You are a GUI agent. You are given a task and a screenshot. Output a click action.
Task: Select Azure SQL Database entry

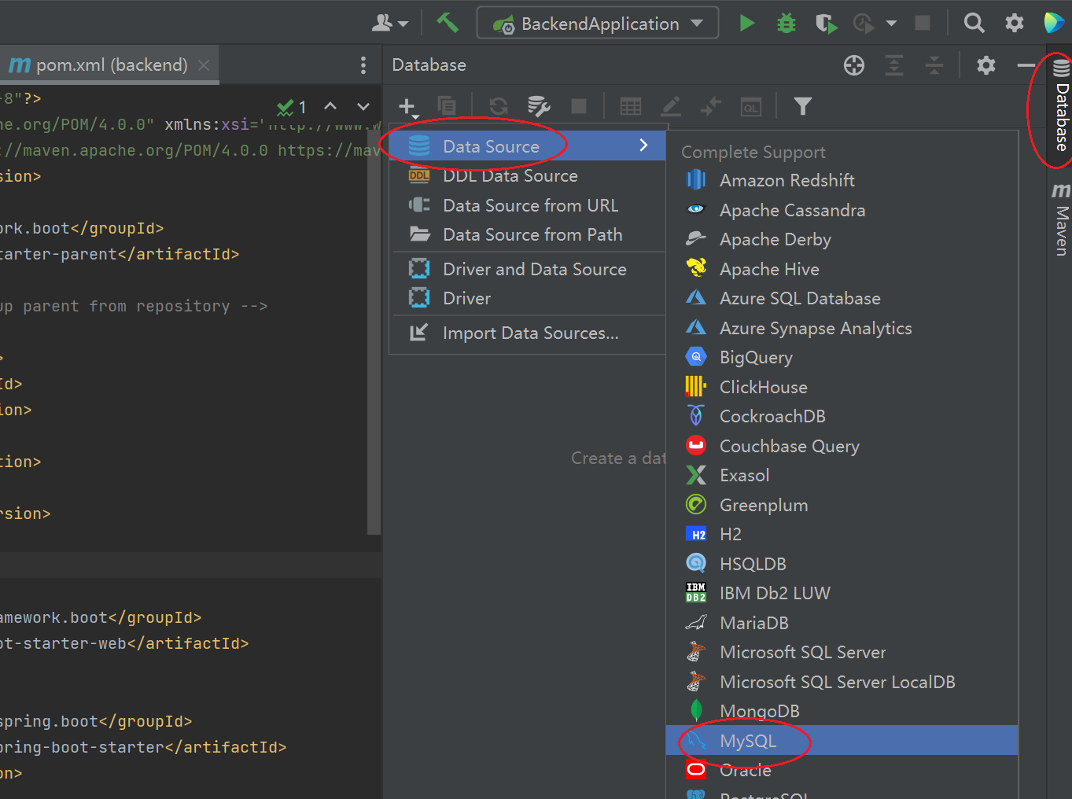[x=842, y=298]
